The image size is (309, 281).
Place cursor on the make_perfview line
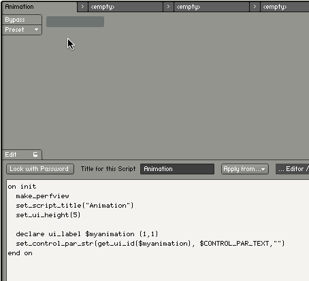tap(42, 196)
